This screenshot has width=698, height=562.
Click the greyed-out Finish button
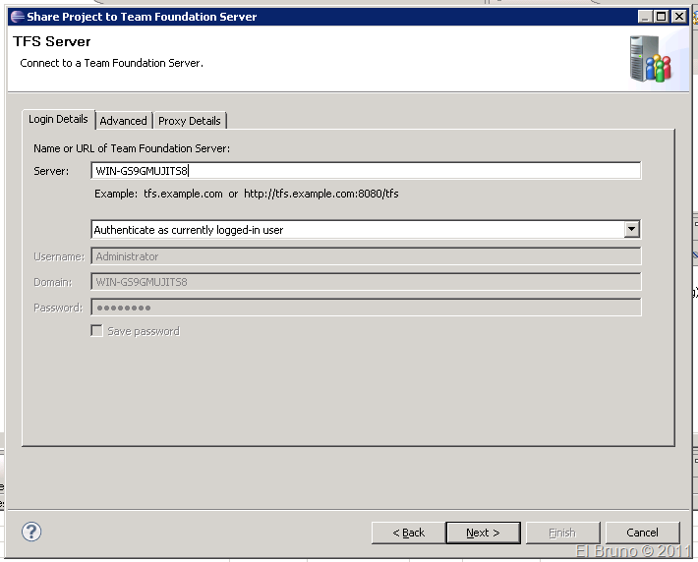point(562,533)
